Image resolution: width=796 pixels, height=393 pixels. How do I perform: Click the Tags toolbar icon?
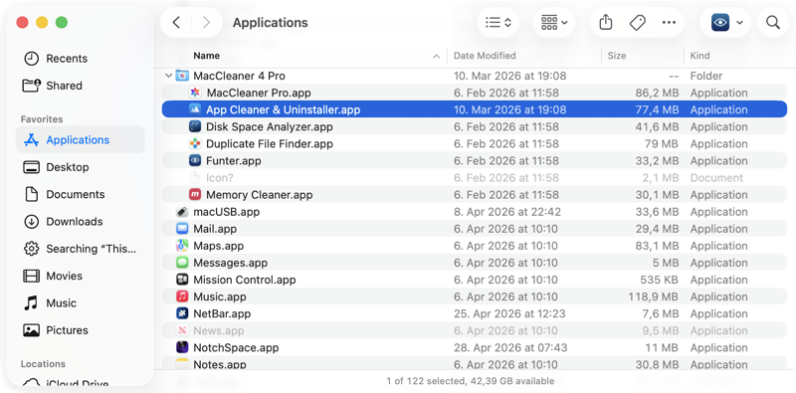pyautogui.click(x=637, y=22)
